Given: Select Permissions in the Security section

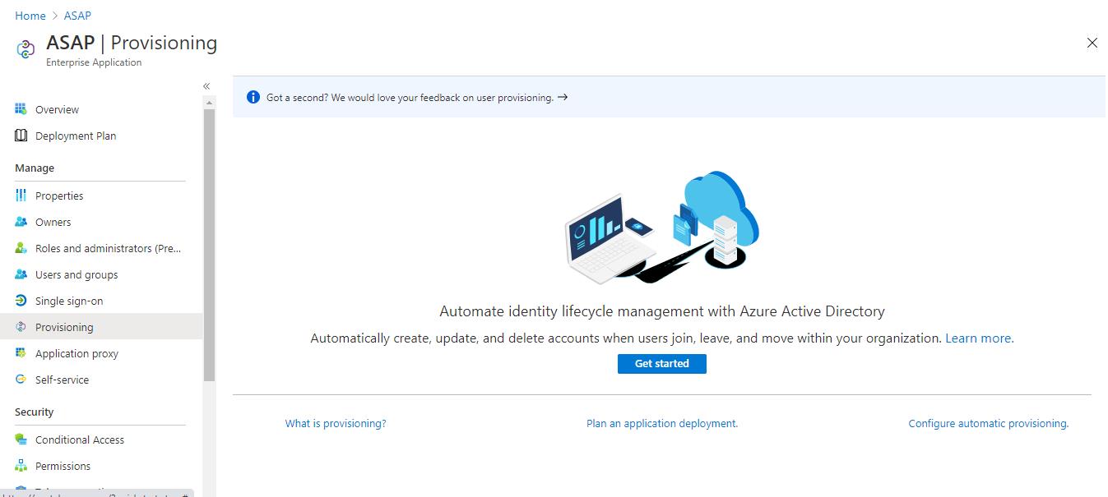Looking at the screenshot, I should coord(63,466).
